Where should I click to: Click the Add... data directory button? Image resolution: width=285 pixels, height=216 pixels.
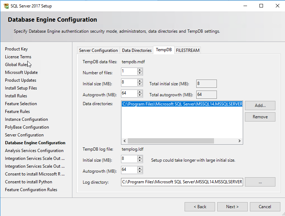coord(260,106)
